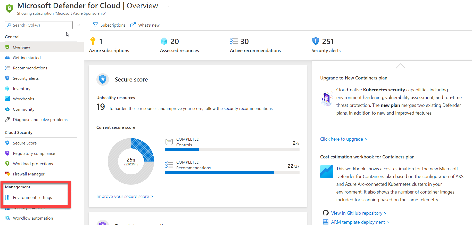Open Assessed resources tile
472x225 pixels.
179,45
